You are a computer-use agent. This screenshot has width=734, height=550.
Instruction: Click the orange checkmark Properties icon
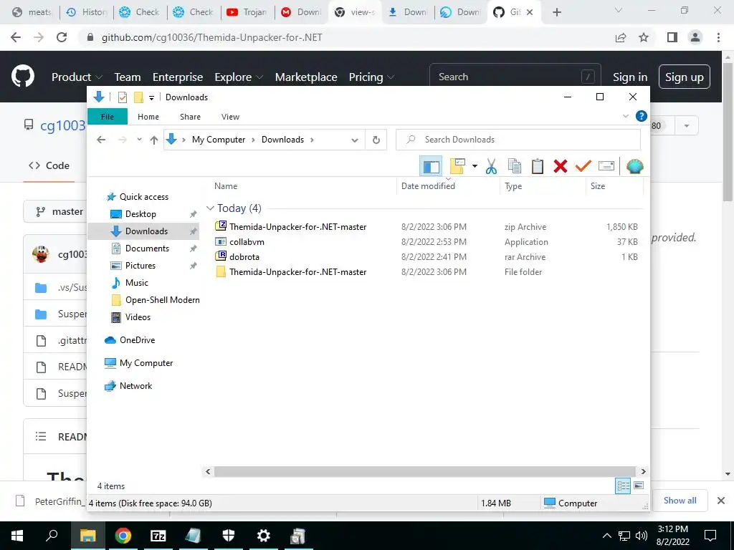click(583, 166)
